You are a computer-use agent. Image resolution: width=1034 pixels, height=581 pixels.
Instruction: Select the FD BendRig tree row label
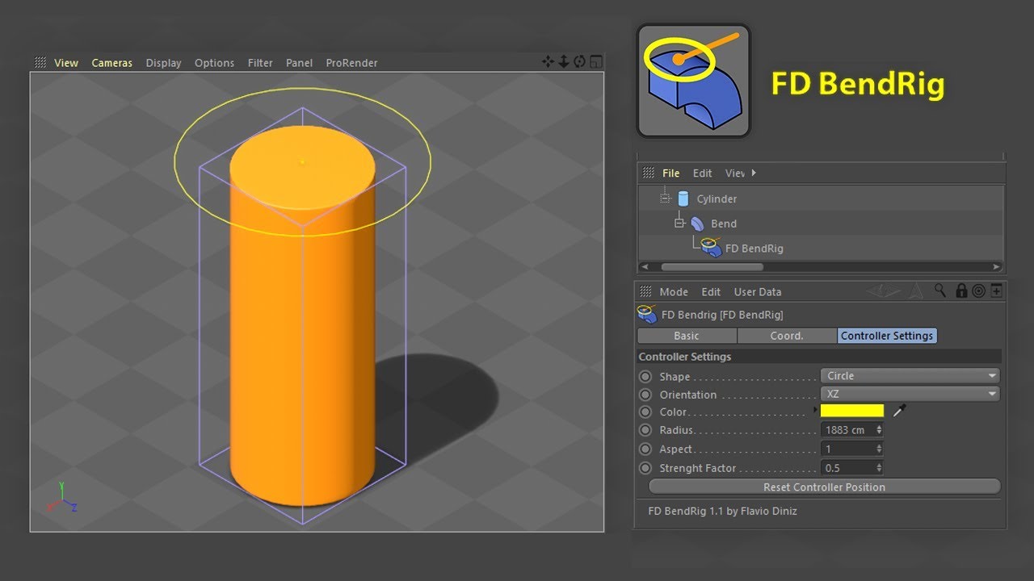point(754,249)
